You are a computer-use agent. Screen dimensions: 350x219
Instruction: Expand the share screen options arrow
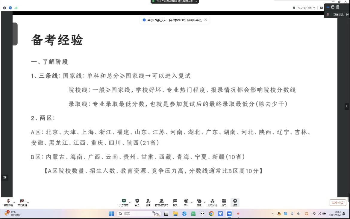pos(130,202)
